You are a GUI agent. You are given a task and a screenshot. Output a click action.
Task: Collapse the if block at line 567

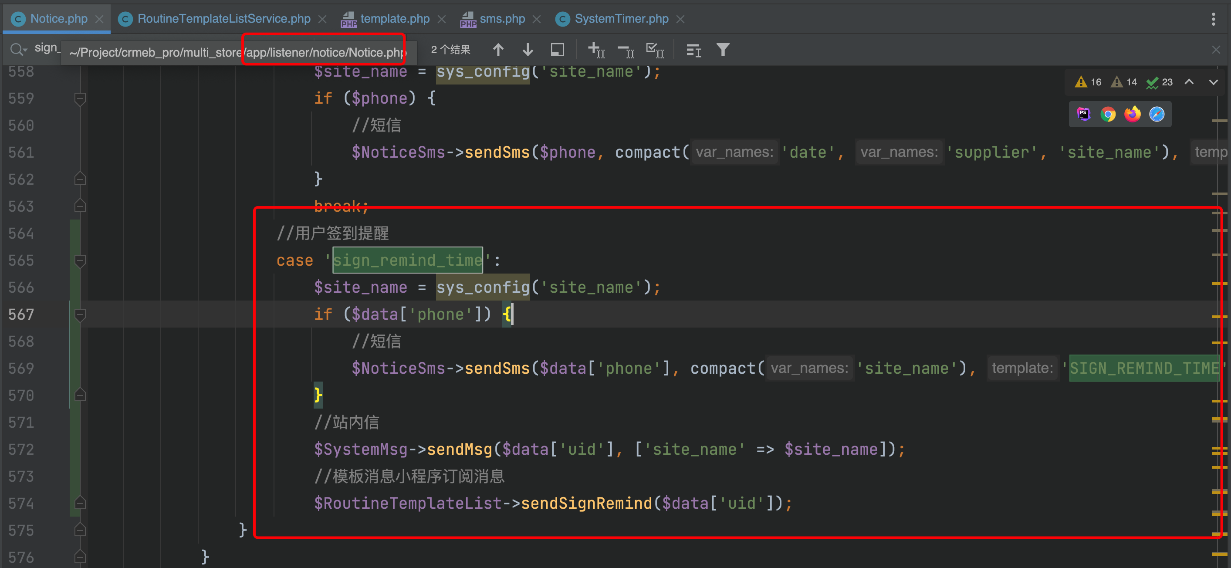point(80,314)
